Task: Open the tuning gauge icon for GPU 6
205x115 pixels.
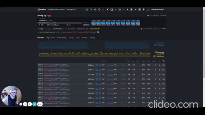Action: (x=163, y=93)
